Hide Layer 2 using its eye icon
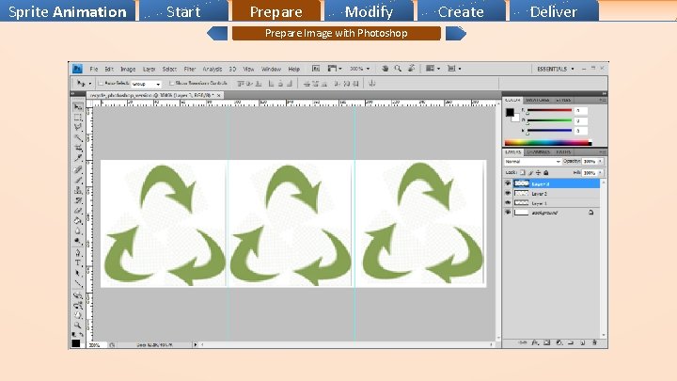 coord(508,194)
